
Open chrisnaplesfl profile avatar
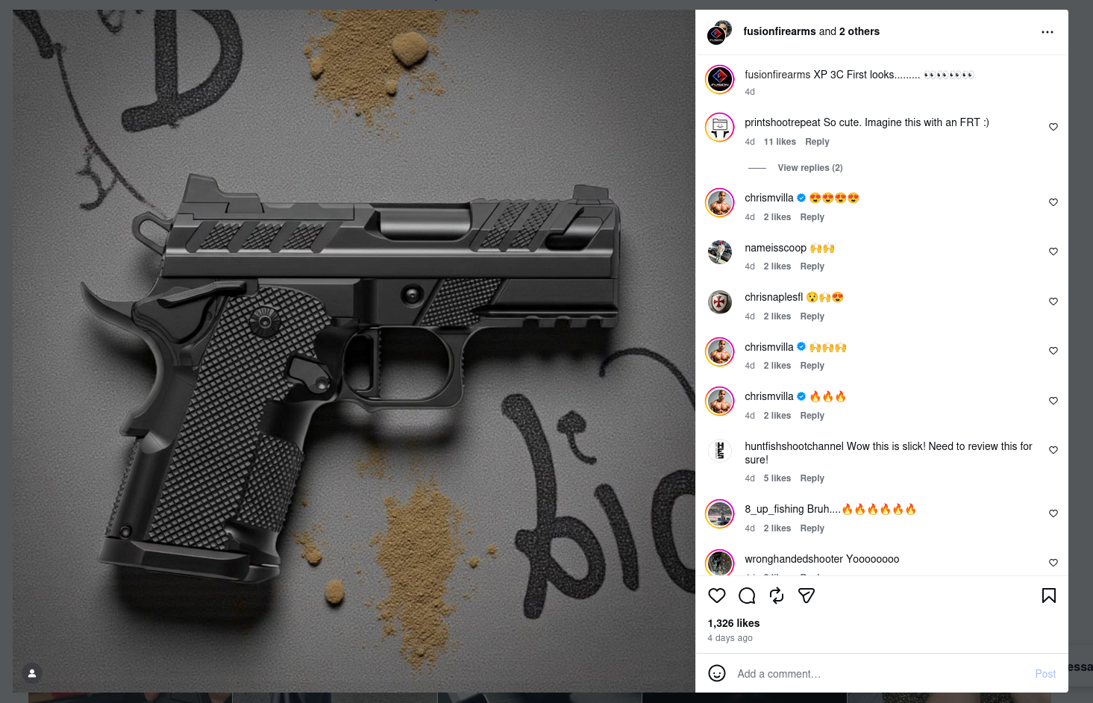pos(719,302)
